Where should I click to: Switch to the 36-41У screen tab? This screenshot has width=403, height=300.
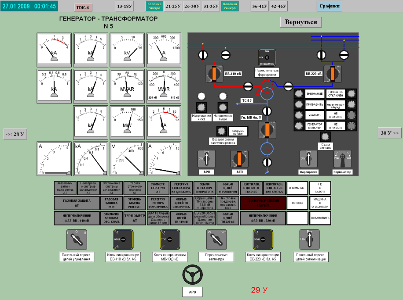tap(260, 6)
